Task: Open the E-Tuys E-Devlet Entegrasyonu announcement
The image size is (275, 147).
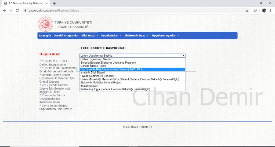Action: click(x=54, y=63)
